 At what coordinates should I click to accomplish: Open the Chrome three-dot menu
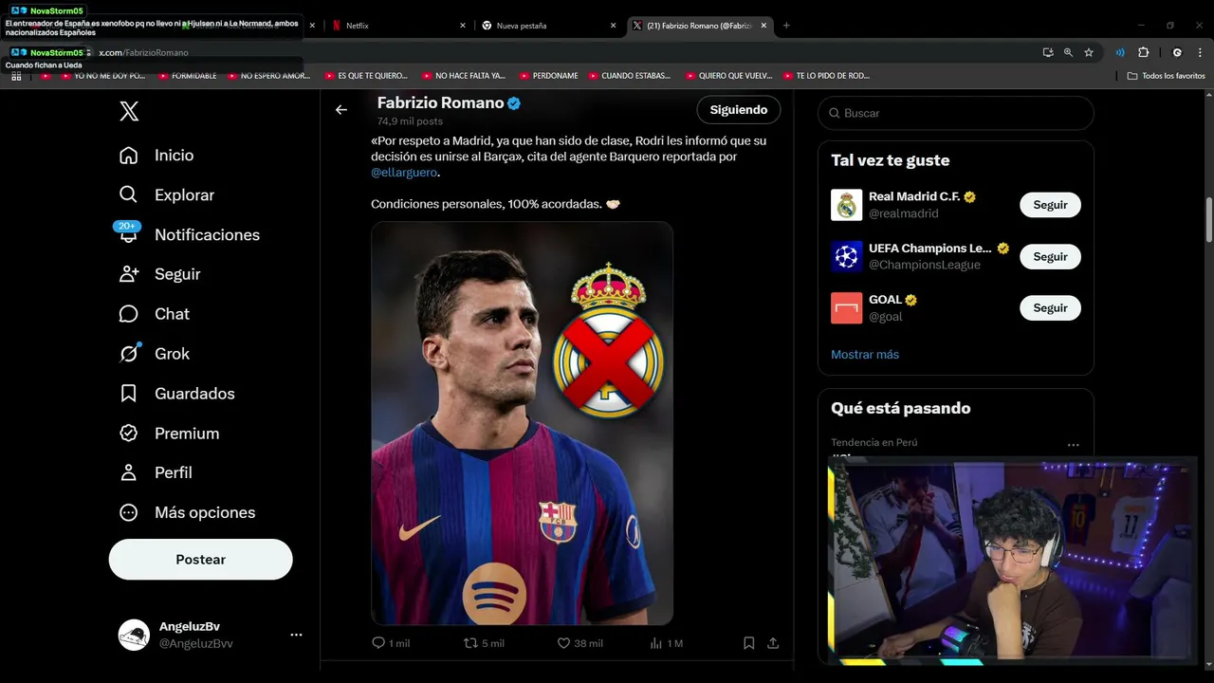(1199, 53)
